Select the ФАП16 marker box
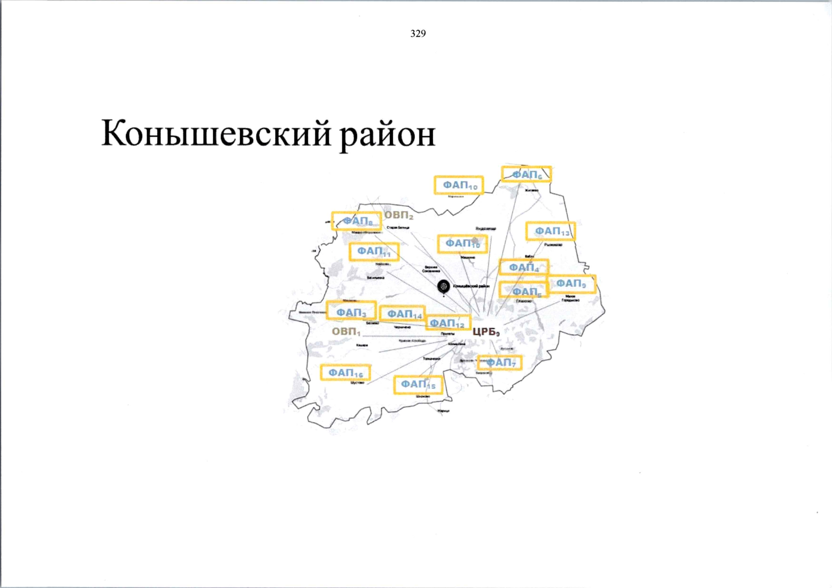Viewport: 832px width, 588px height. click(346, 373)
